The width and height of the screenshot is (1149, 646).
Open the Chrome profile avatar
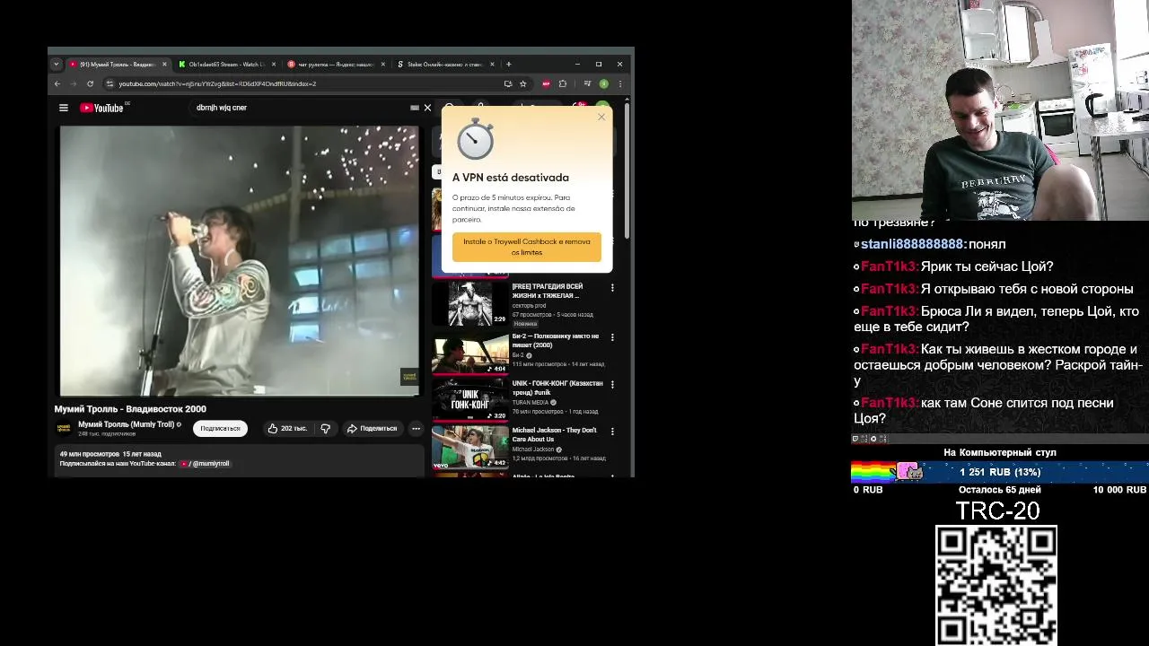(x=604, y=83)
